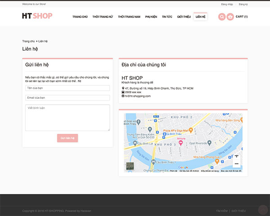
Task: Click Nhà hàng Bến Sông map marker
Action: pos(241,120)
